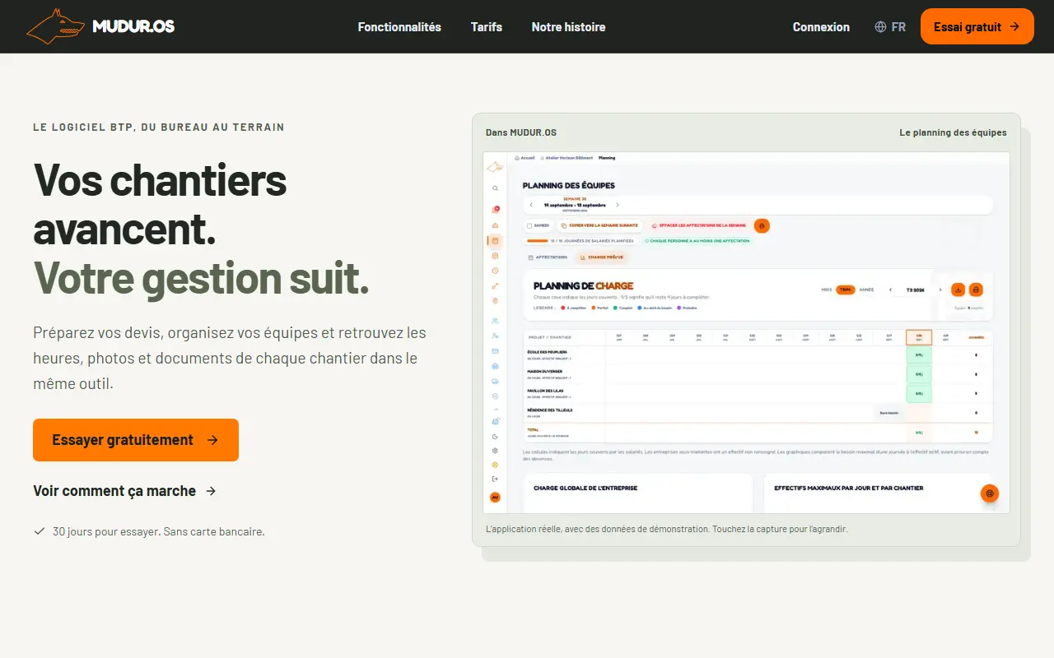Click the orange journées planifiées progress bar

click(x=538, y=241)
